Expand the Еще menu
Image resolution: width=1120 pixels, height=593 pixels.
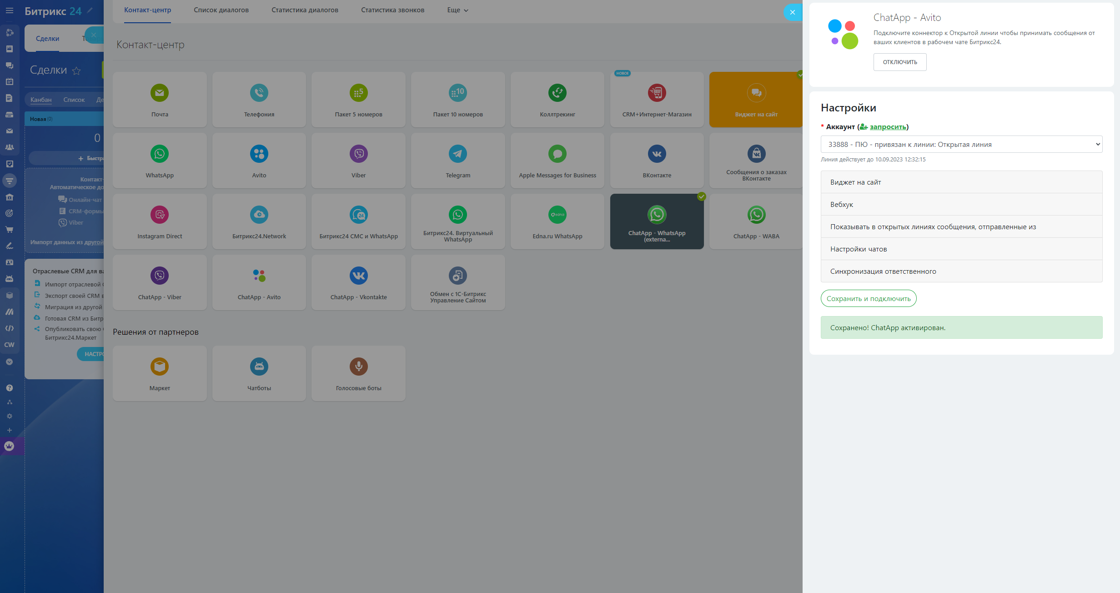pyautogui.click(x=457, y=10)
